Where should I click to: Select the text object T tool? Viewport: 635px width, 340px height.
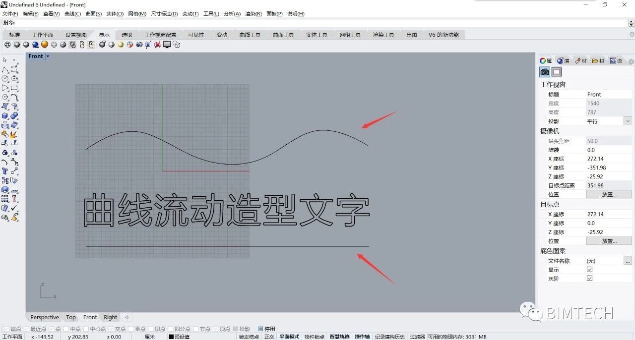(x=5, y=171)
